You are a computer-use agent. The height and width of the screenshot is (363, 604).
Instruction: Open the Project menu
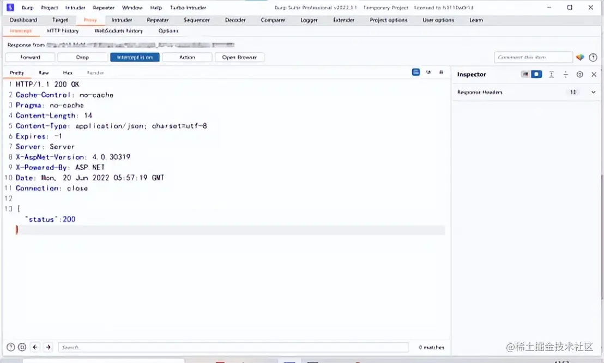point(49,8)
